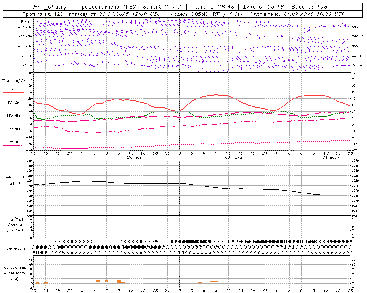This screenshot has width=367, height=293.
Task: Click the 'Давление' pressure panel label
Action: coord(15,177)
